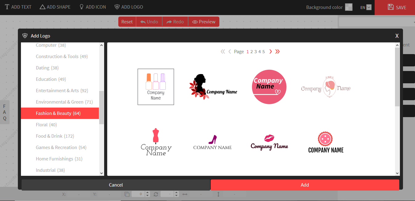Open the Background color swatch

[x=348, y=7]
